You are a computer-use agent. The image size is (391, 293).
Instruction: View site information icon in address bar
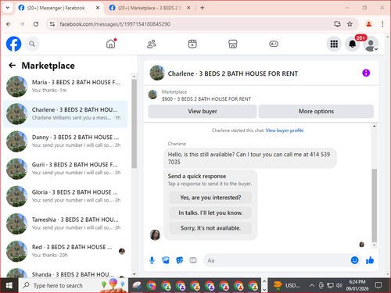click(52, 24)
